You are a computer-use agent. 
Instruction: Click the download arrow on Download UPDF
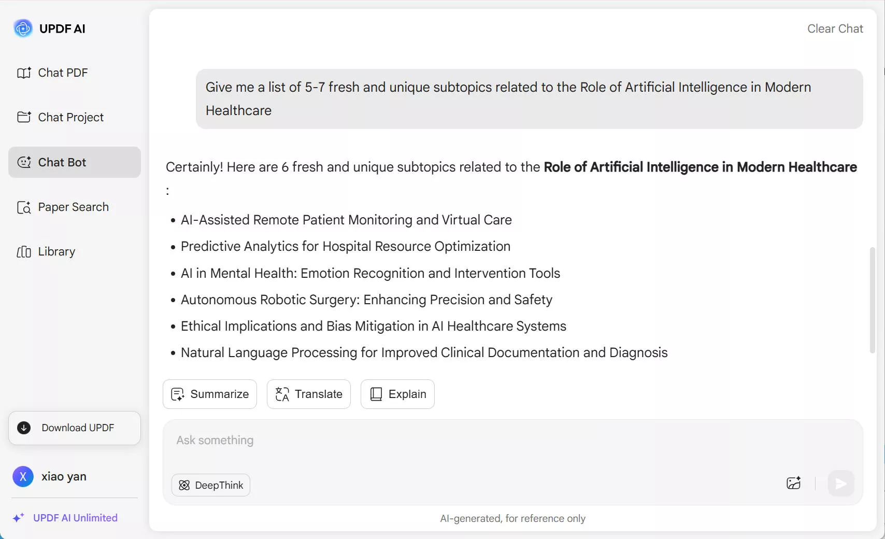23,428
